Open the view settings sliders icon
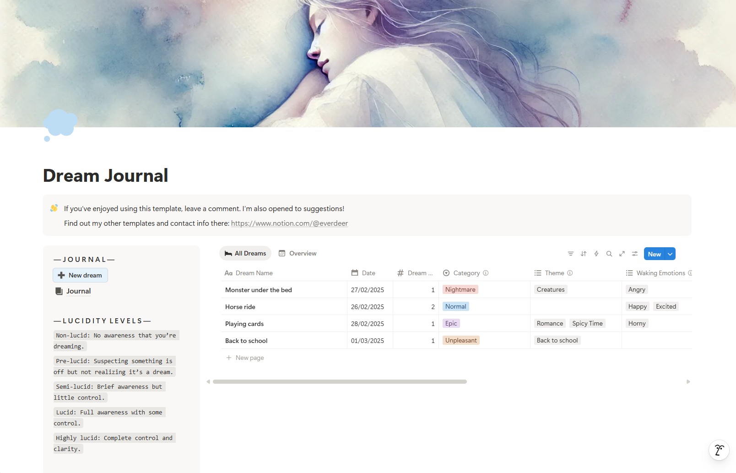The height and width of the screenshot is (473, 736). click(x=635, y=254)
